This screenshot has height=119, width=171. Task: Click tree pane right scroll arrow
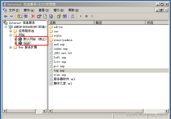[44, 111]
